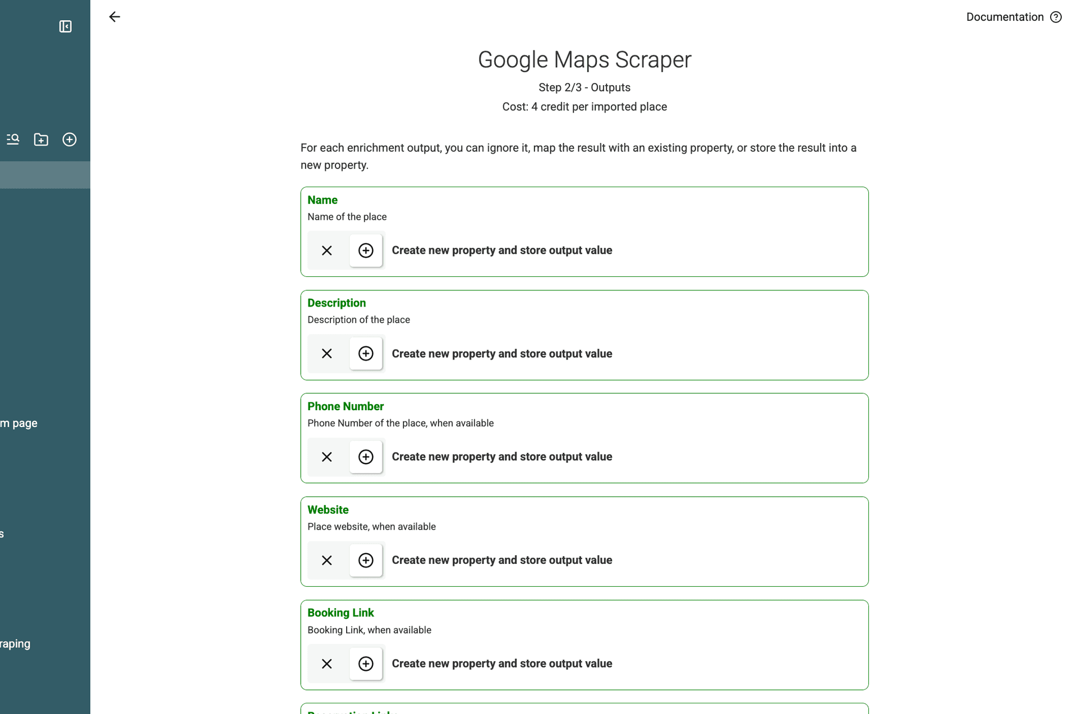Click the highlighted sidebar entry
1077x714 pixels.
click(45, 174)
